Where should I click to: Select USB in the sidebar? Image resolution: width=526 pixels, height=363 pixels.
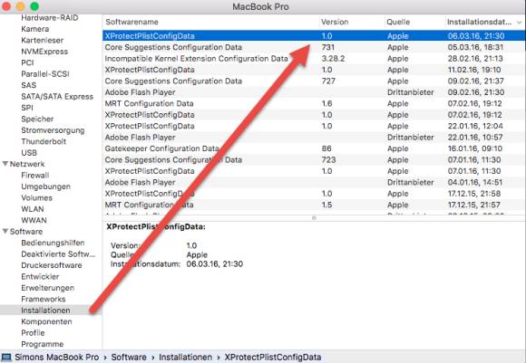tap(29, 153)
